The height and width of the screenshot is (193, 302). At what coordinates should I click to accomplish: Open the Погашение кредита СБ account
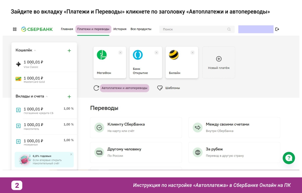tap(44, 111)
